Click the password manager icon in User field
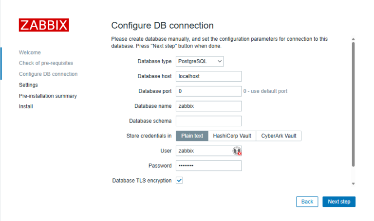This screenshot has width=374, height=221. pos(237,151)
